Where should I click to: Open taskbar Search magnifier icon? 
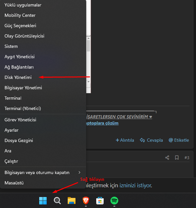57,201
